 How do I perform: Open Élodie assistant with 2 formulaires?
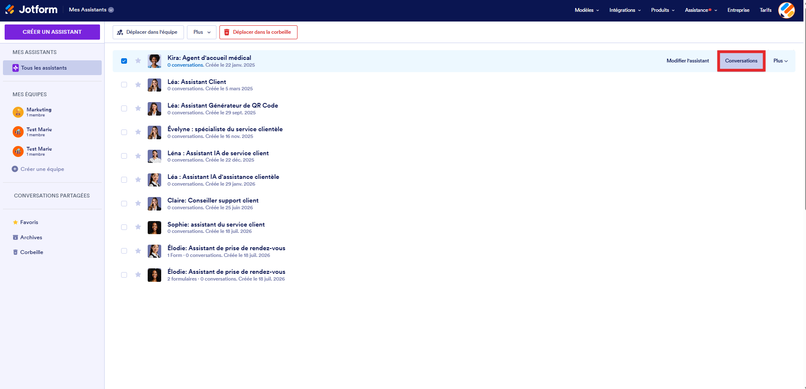click(226, 272)
